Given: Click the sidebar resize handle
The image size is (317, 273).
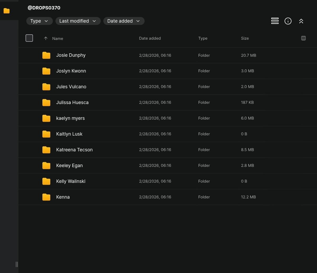Looking at the screenshot, I should (17, 264).
